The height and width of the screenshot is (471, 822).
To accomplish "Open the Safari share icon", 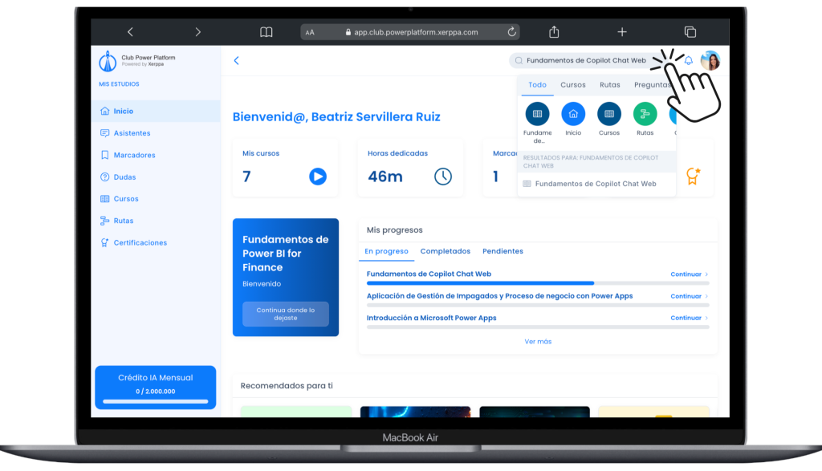I will [x=554, y=32].
